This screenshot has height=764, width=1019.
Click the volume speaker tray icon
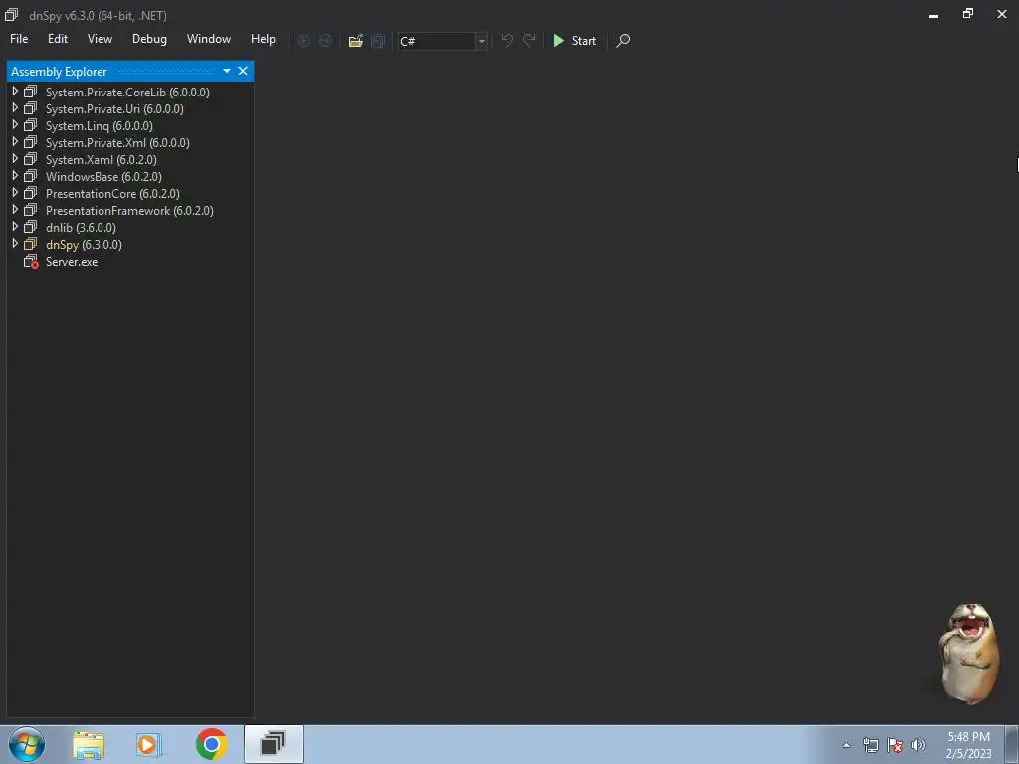click(918, 745)
